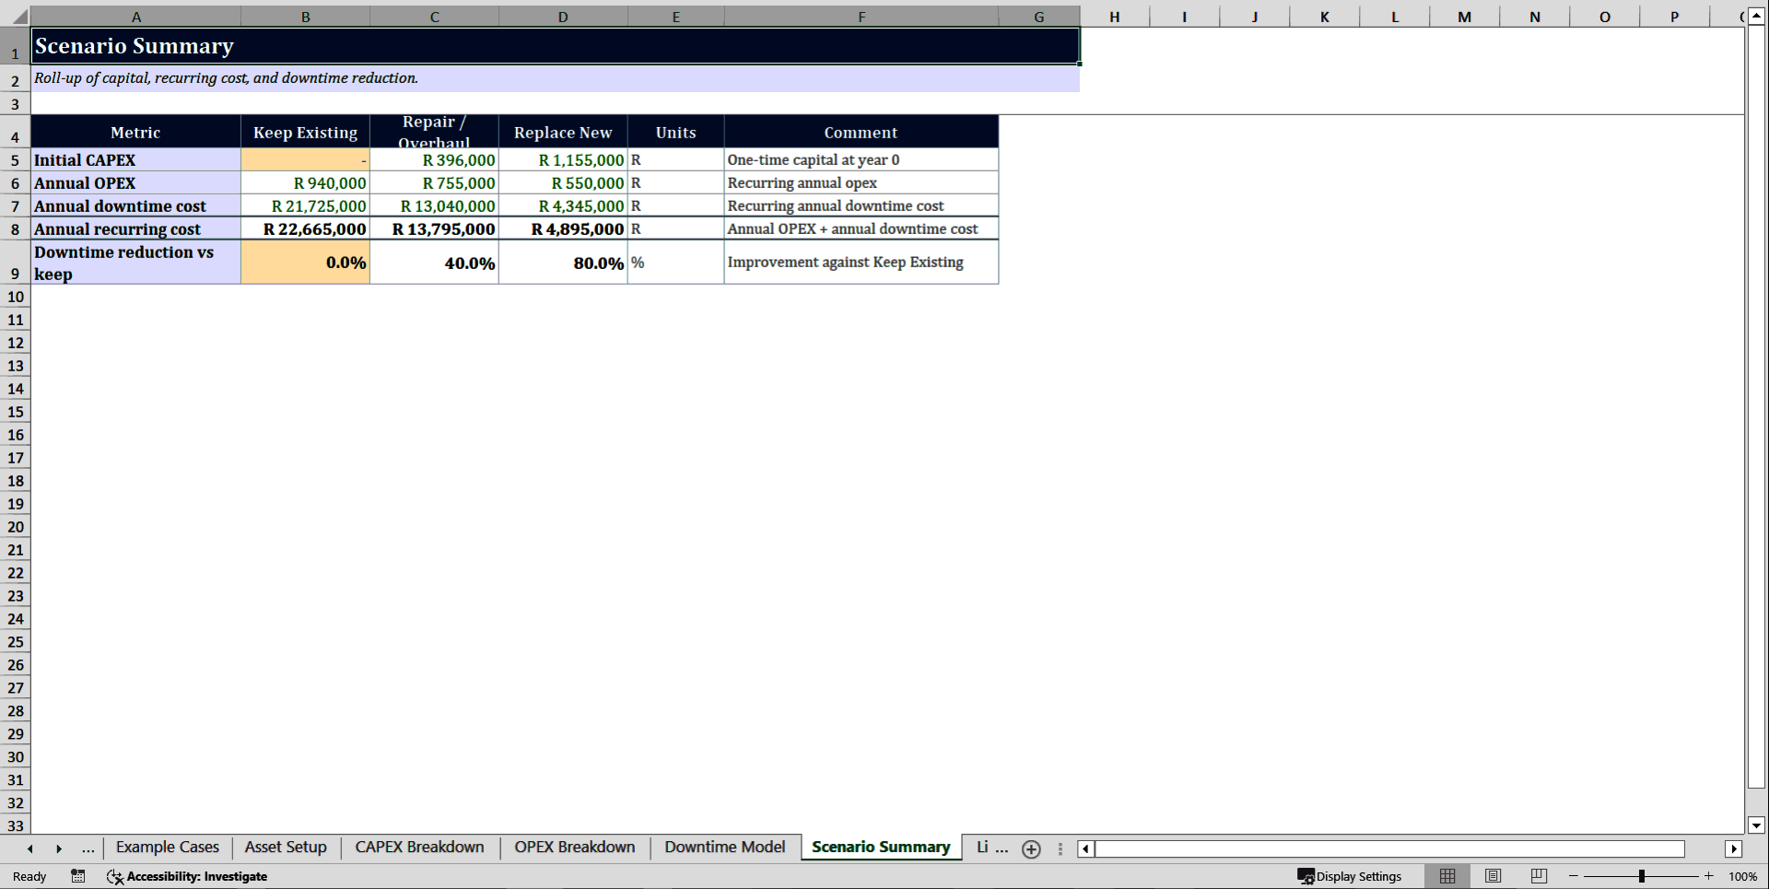Viewport: 1769px width, 889px height.
Task: Add a new sheet with plus icon
Action: pos(1031,849)
